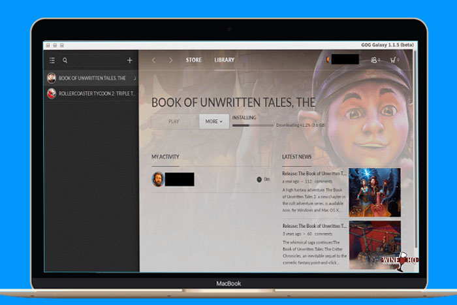
Task: Click the GOG Galaxy 1.1.5 (beta) window title
Action: [x=387, y=45]
